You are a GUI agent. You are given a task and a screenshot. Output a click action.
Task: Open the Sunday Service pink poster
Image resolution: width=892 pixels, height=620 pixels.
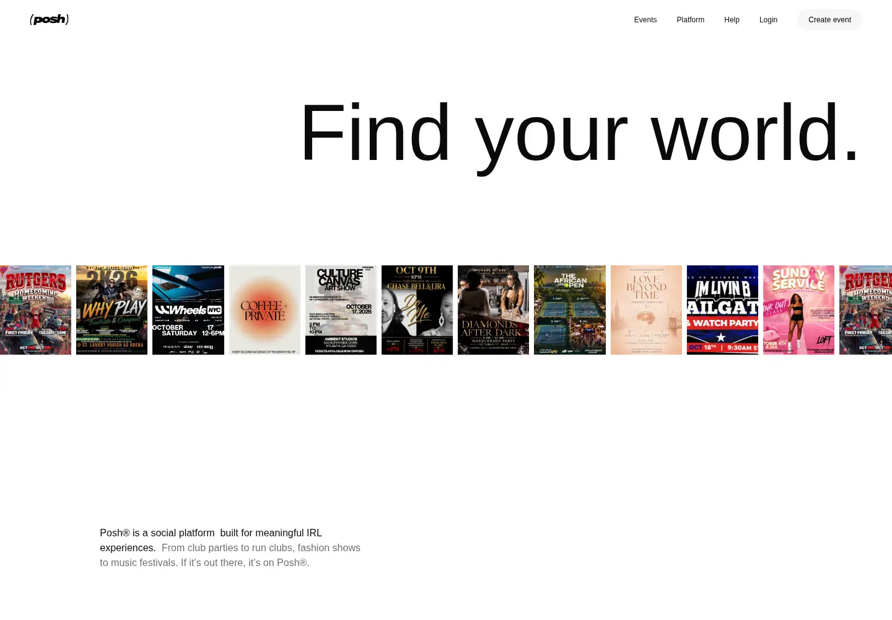coord(798,310)
